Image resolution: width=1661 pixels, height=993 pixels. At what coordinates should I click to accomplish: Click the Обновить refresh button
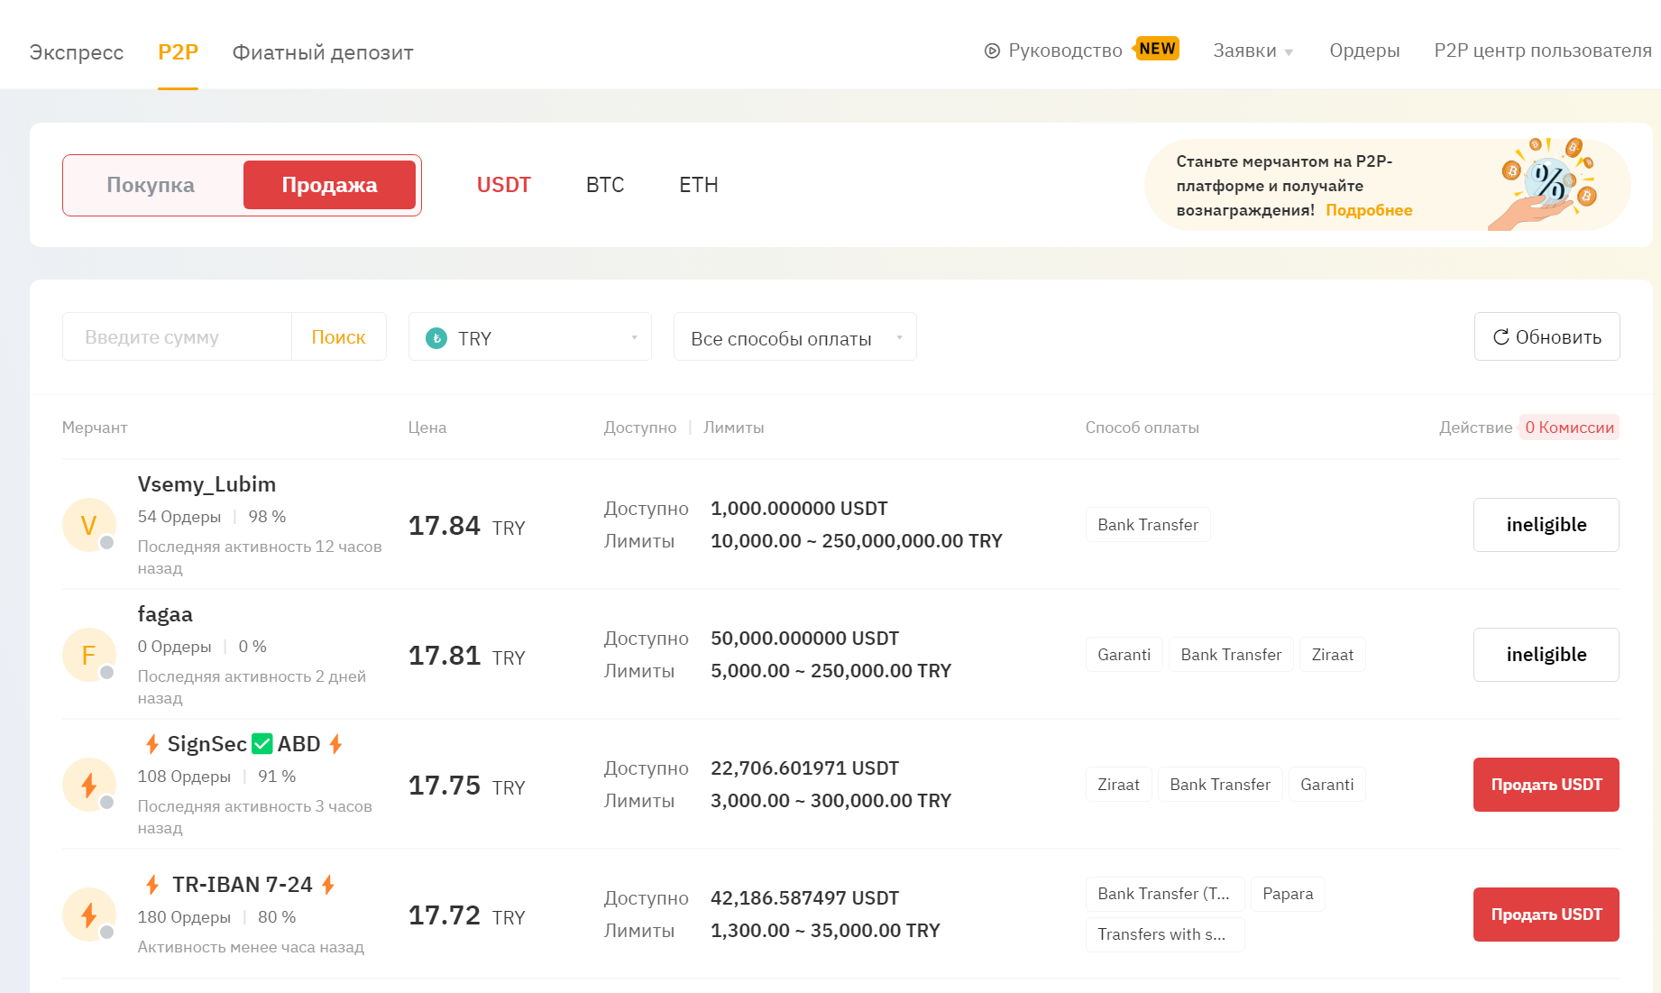(x=1546, y=336)
